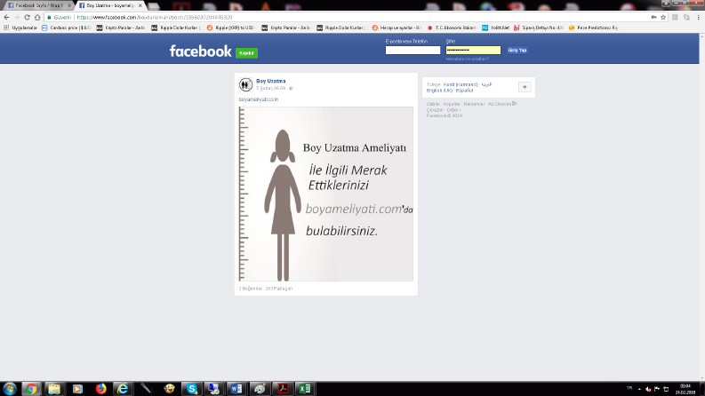Open the T.C. Ekonomi Bakanlığı bookmark
The height and width of the screenshot is (396, 705).
coord(451,28)
